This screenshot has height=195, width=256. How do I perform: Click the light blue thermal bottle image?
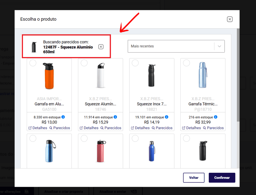pyautogui.click(x=203, y=75)
